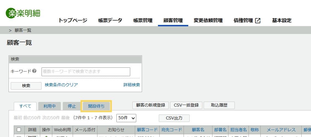The height and width of the screenshot is (137, 311).
Task: Select the 停止 tab
Action: (x=72, y=106)
